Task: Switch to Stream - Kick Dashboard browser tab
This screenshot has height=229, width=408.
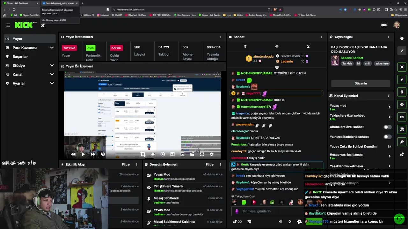Action: tap(20, 3)
